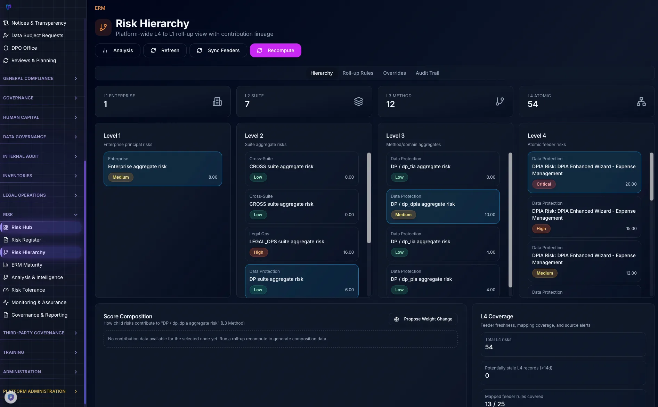Select the DP / dp_pia aggregate risk card
This screenshot has width=658, height=407.
click(443, 281)
